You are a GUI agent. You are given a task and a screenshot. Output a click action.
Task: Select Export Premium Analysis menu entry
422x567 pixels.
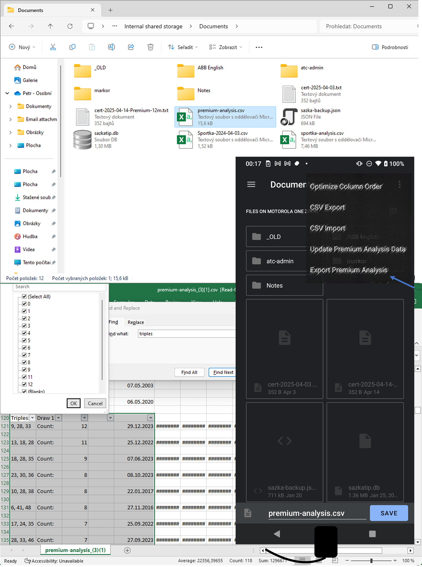pyautogui.click(x=349, y=270)
